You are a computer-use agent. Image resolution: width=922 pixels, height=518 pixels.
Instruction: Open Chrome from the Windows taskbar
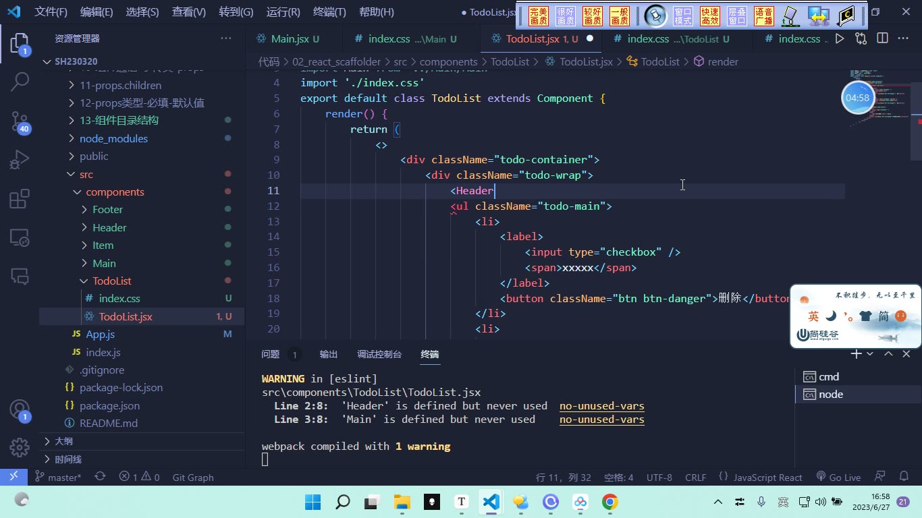coord(609,502)
